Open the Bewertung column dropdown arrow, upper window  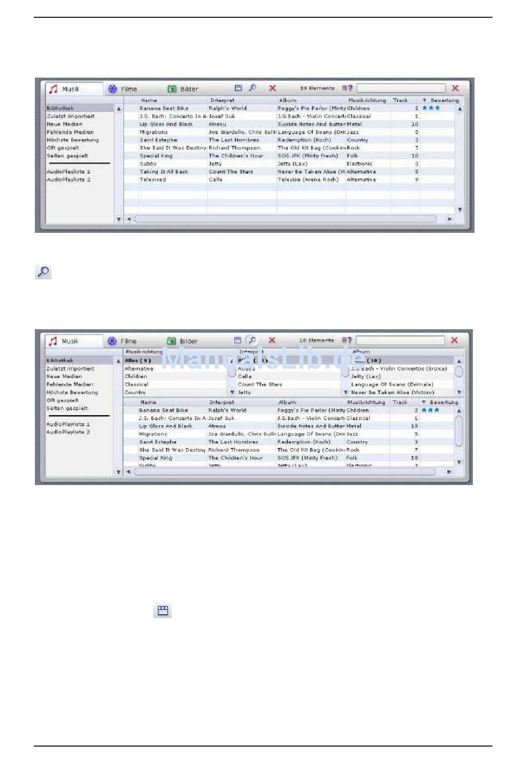click(425, 100)
